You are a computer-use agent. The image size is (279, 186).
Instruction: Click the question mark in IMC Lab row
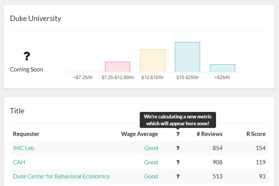tap(178, 148)
